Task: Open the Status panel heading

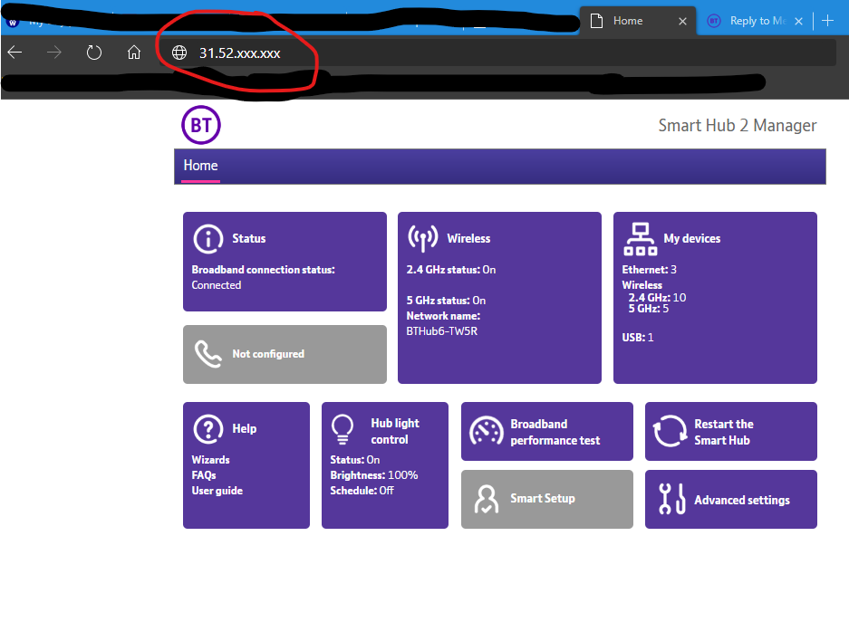Action: point(249,238)
